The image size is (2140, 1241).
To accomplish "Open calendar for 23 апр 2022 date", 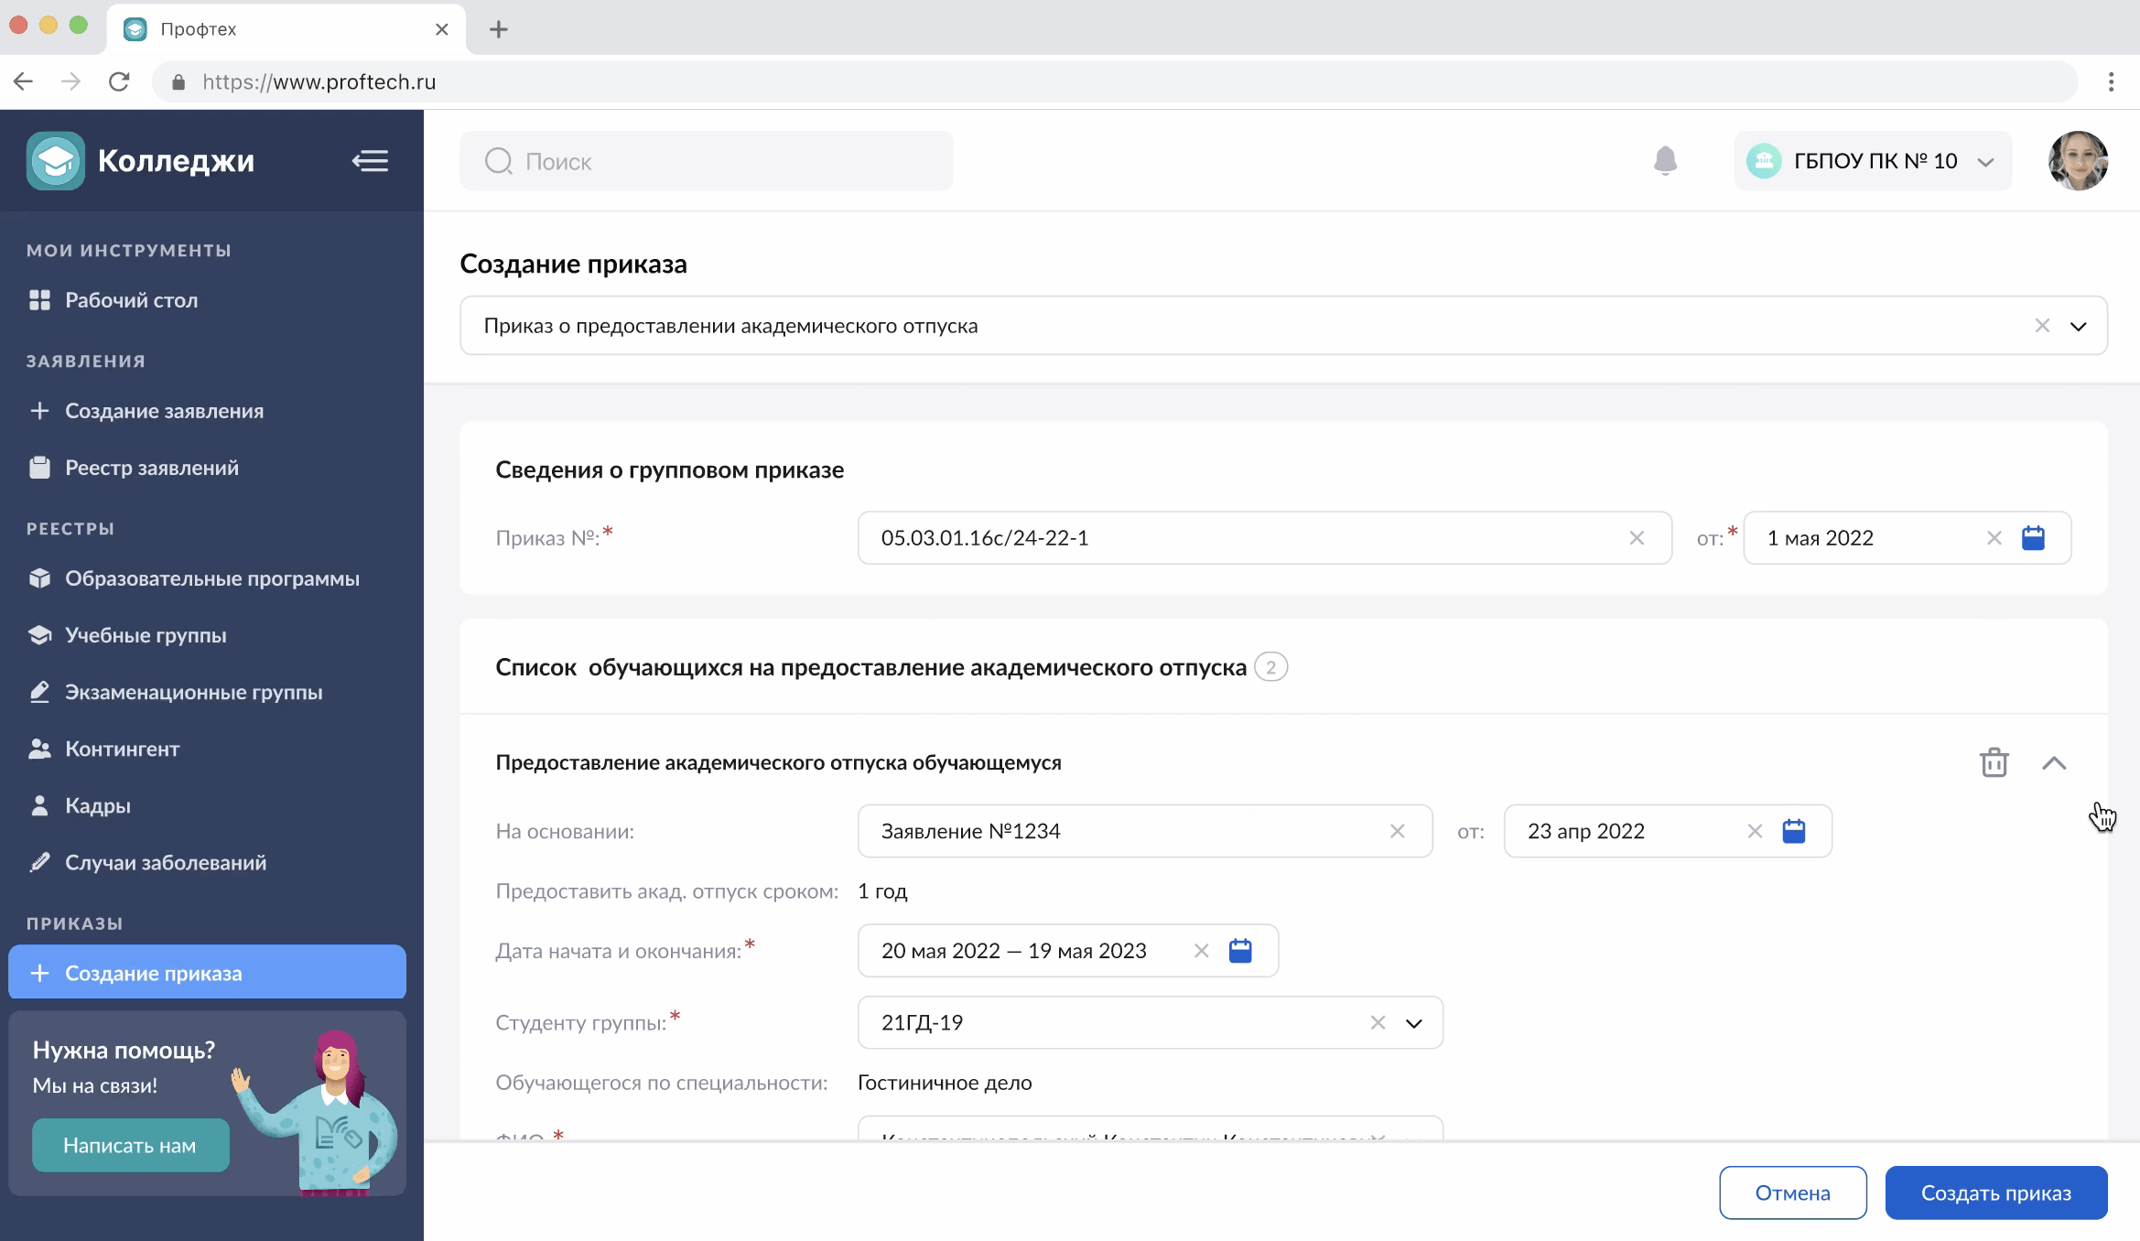I will coord(1793,831).
